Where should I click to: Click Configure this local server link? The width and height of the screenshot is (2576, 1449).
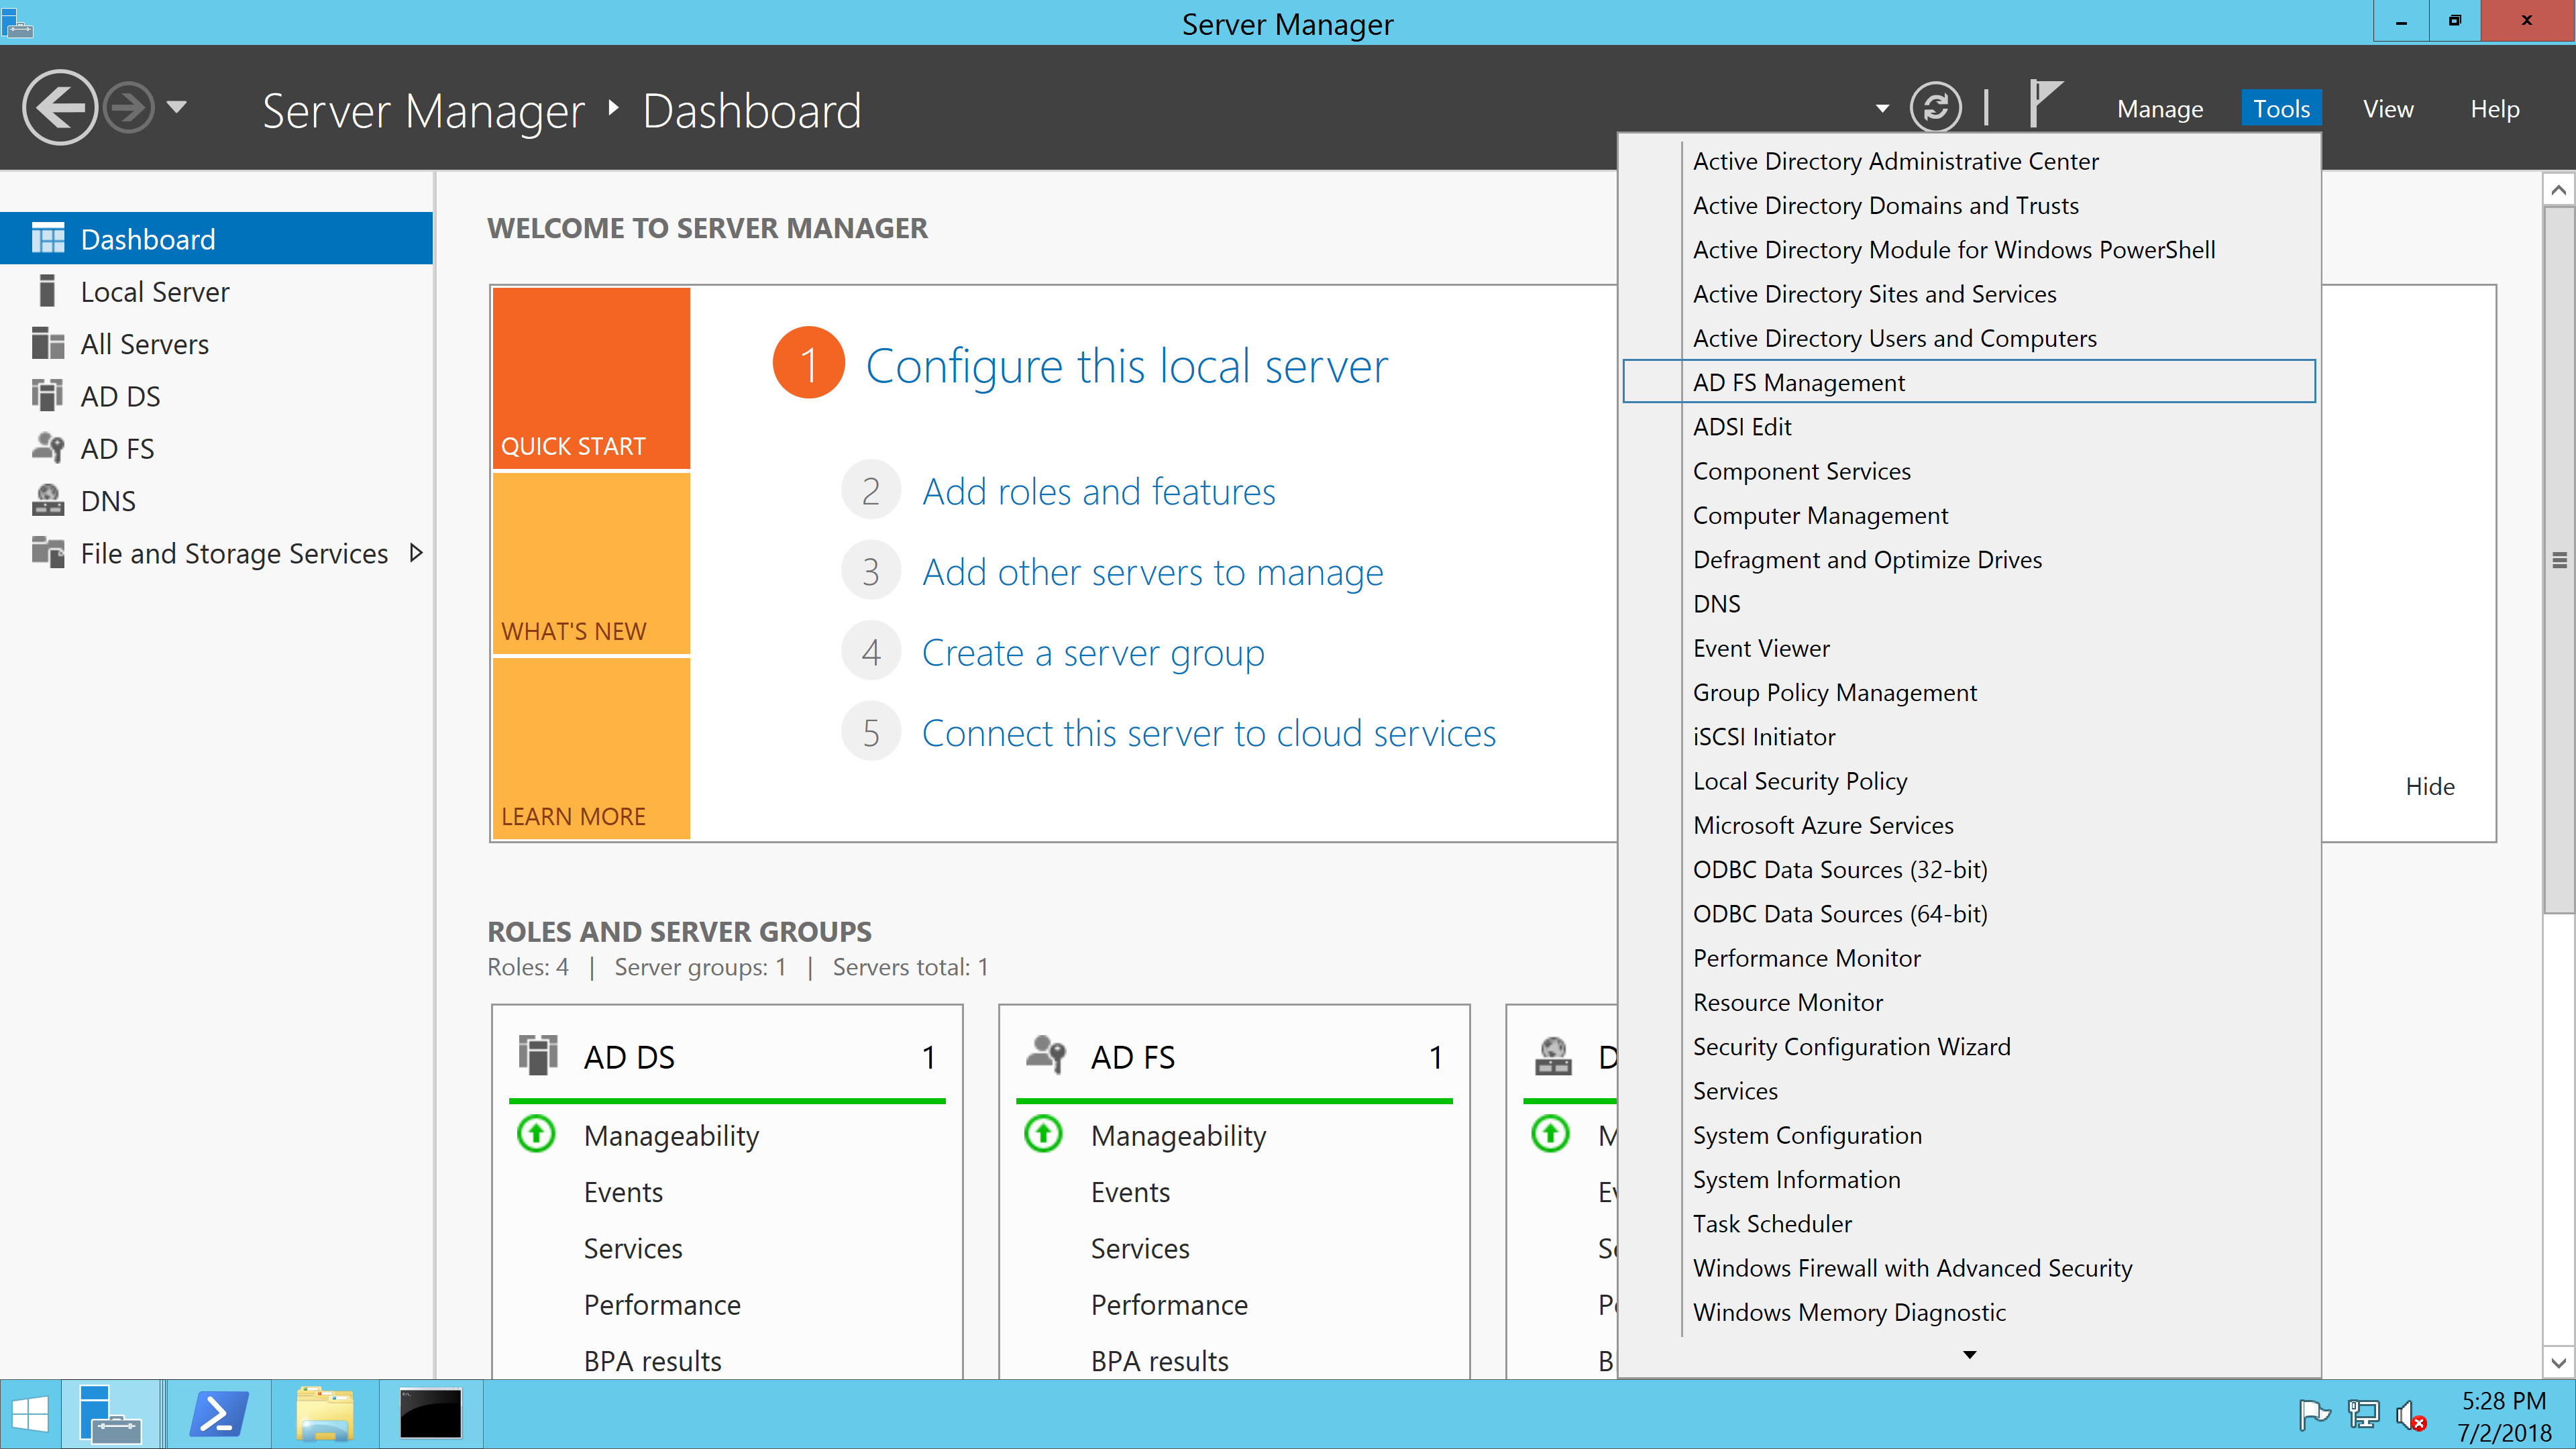pyautogui.click(x=1126, y=365)
